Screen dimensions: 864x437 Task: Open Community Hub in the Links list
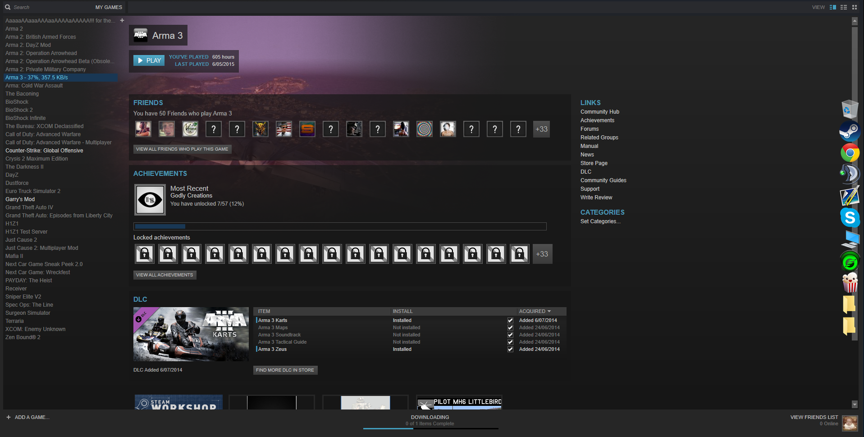600,112
